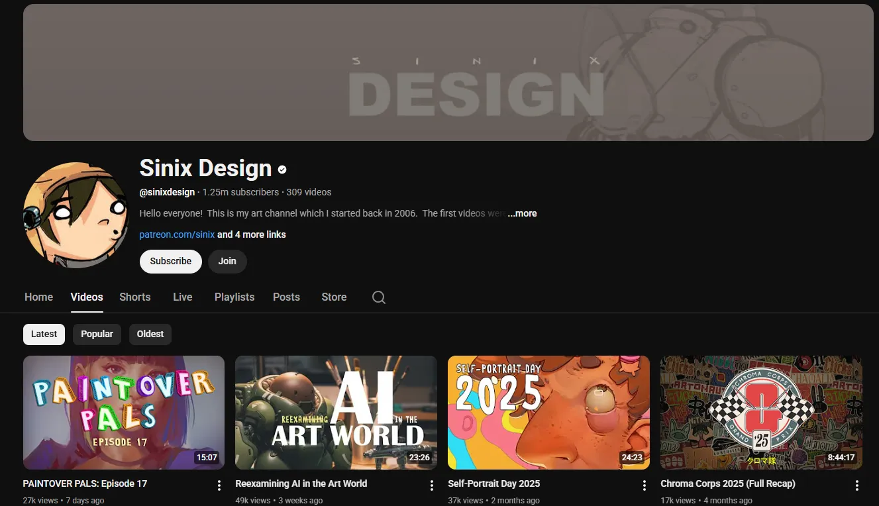This screenshot has height=506, width=879.
Task: Select the Popular filter chip
Action: 97,334
